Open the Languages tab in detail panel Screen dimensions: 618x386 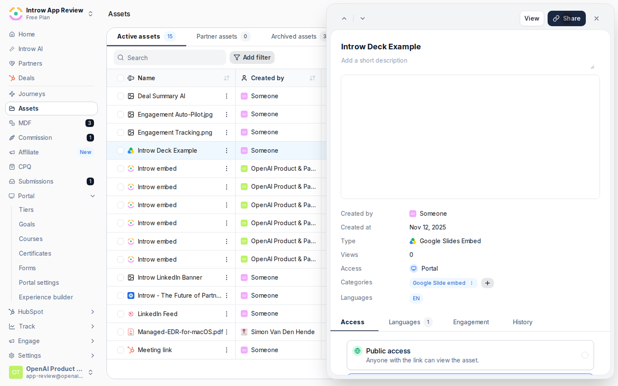coord(410,322)
